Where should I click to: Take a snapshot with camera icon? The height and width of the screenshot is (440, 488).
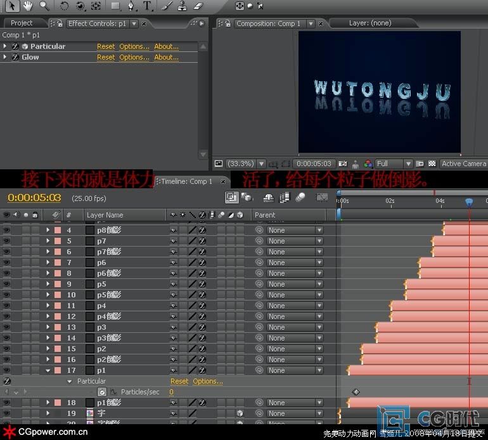(342, 164)
